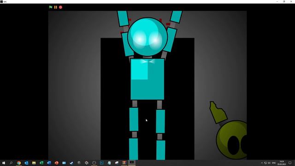
Task: Open the blue checkmark app in the taskbar
Action: click(x=71, y=163)
